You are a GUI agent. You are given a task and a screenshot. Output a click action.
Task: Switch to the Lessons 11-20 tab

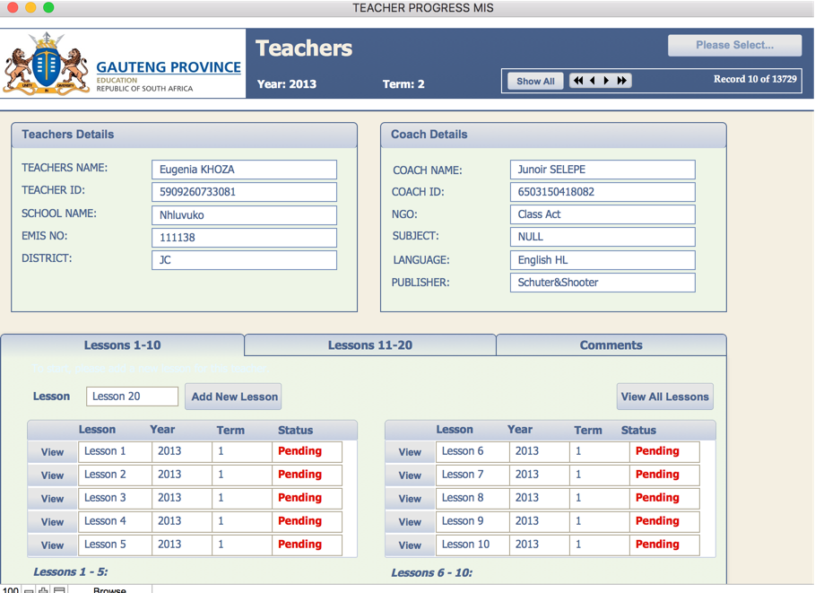[369, 345]
